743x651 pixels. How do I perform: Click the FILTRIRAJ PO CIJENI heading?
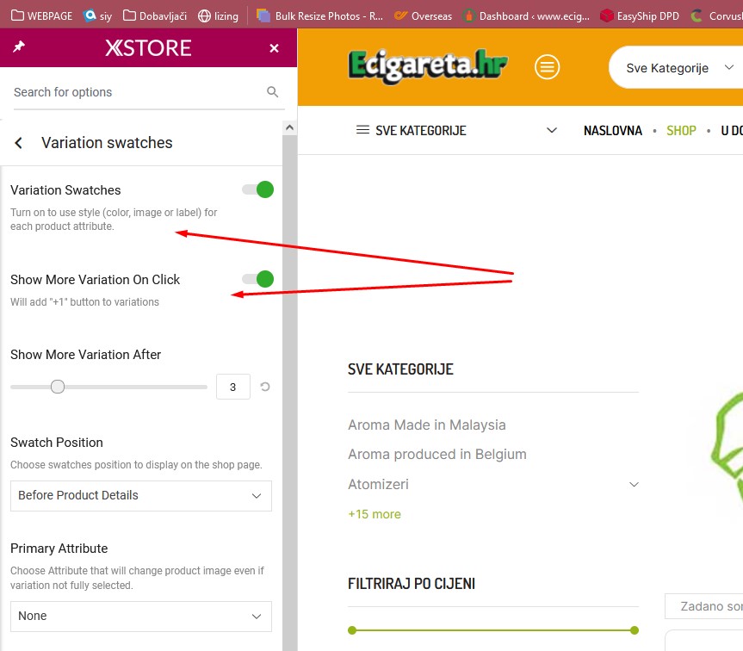[412, 584]
